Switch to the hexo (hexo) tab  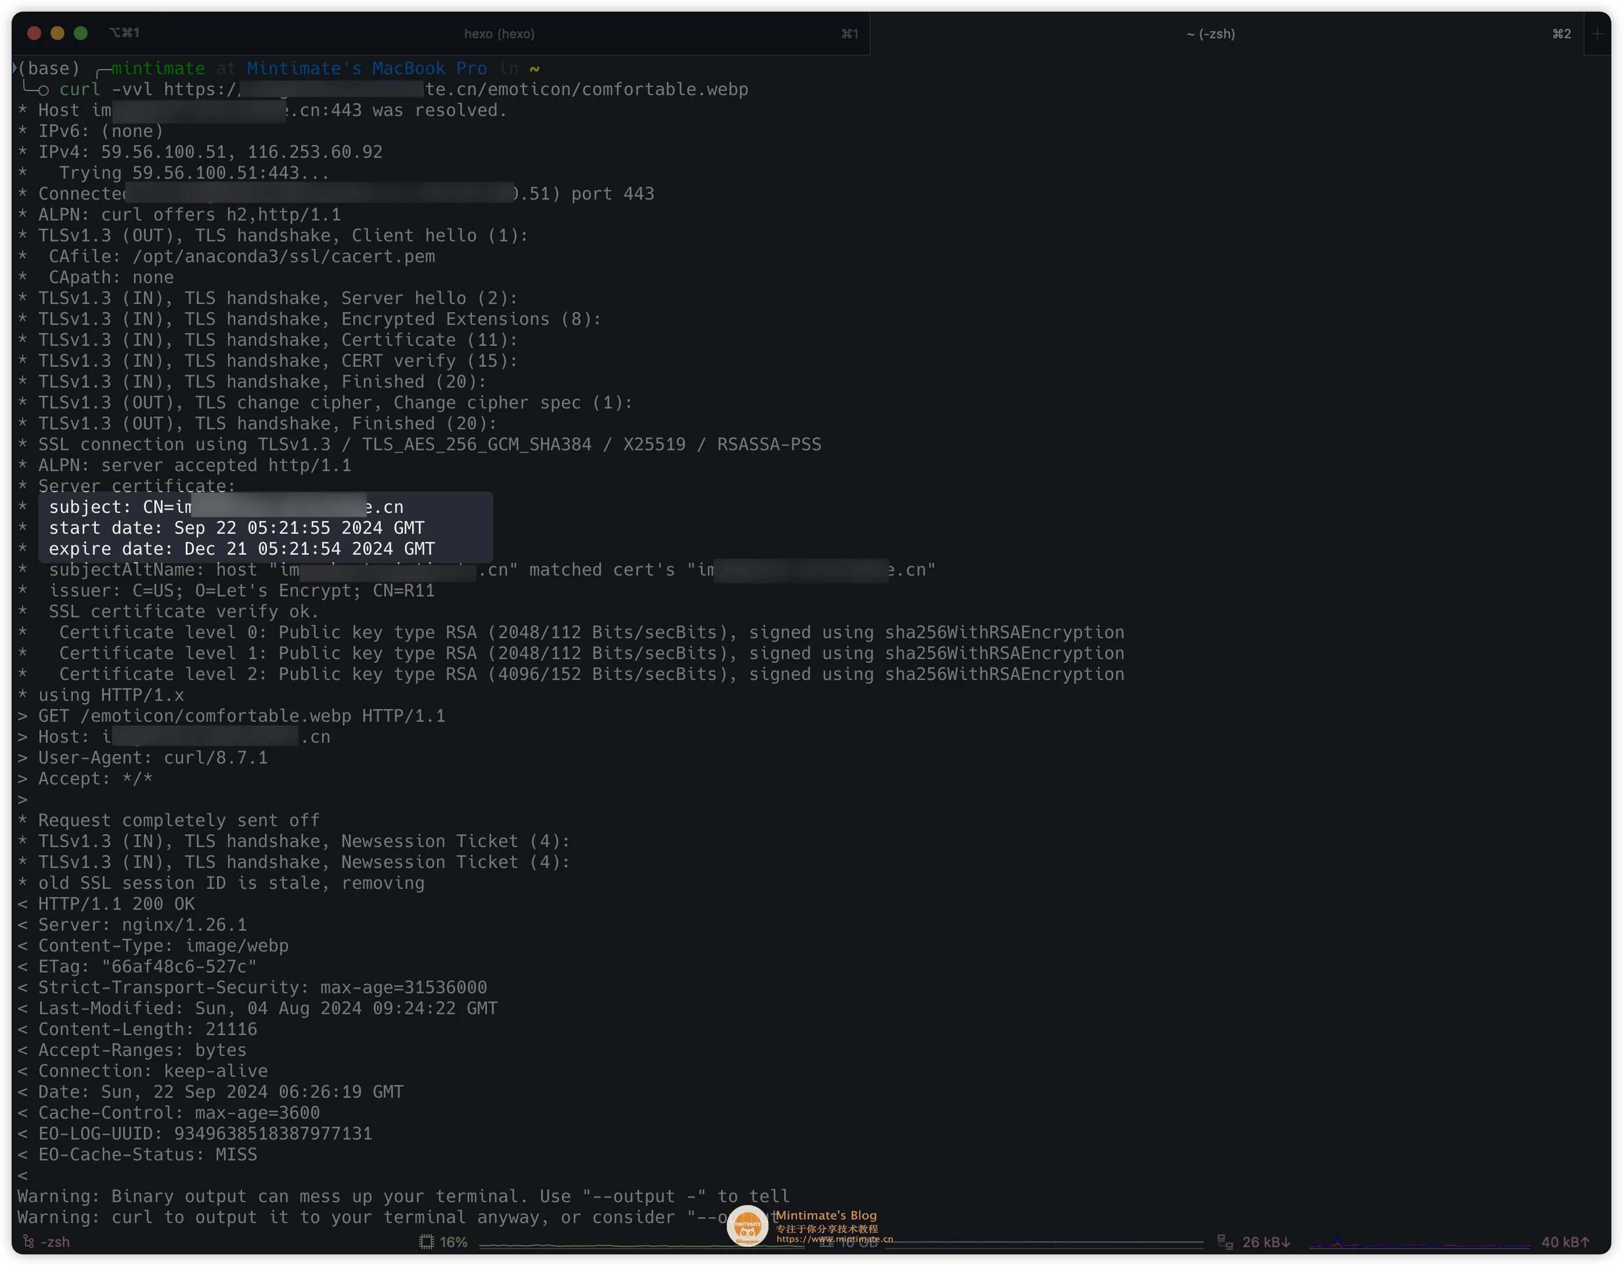[x=499, y=34]
